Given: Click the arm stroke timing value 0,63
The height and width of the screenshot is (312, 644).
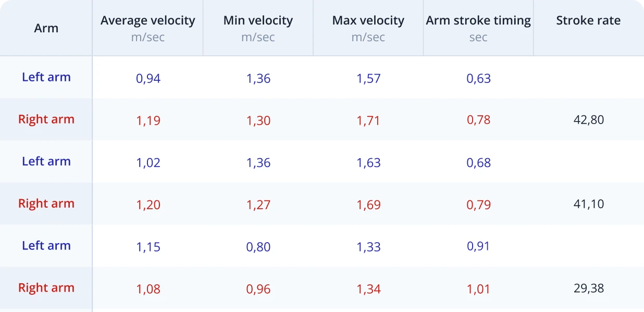Looking at the screenshot, I should click(x=478, y=79).
